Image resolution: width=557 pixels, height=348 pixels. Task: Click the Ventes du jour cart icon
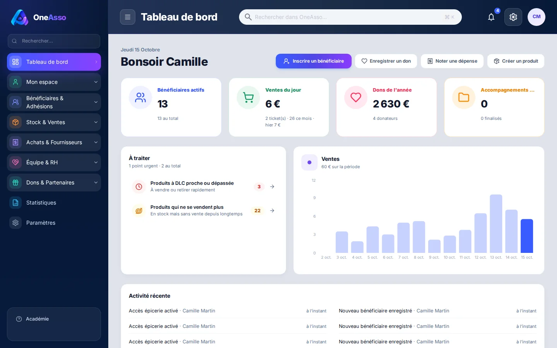248,97
